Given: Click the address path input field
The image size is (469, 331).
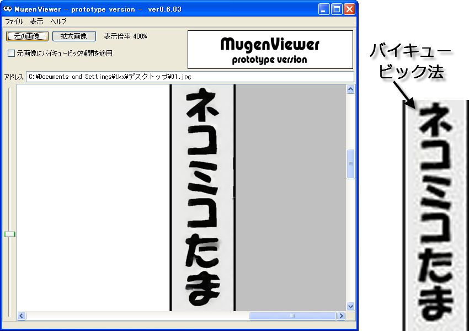Looking at the screenshot, I should click(190, 77).
